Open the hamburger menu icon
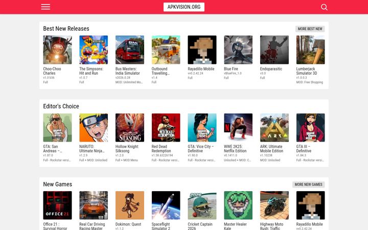This screenshot has height=230, width=368. [45, 7]
